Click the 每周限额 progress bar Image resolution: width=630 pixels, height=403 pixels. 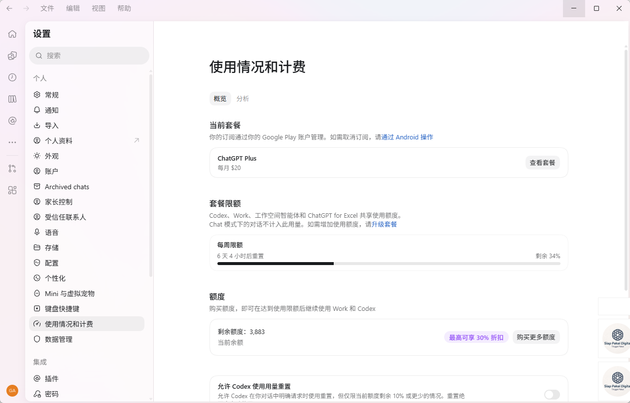coord(388,264)
